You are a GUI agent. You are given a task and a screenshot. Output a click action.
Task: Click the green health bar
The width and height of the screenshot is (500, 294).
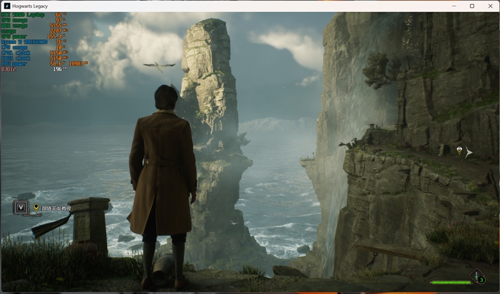(x=450, y=282)
